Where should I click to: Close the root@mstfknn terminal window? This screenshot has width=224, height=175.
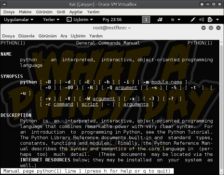218,28
